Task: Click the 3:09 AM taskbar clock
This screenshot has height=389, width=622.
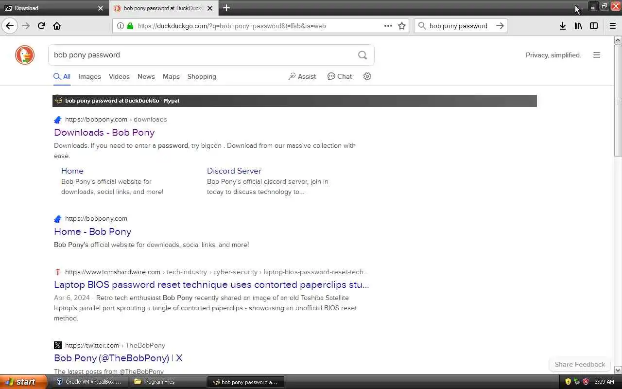Action: point(604,382)
